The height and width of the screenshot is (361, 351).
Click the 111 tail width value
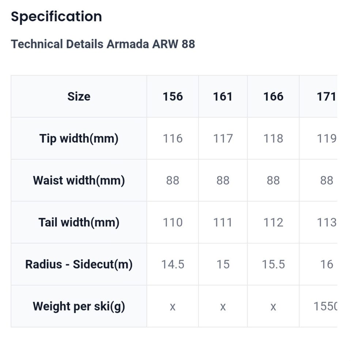tap(223, 222)
